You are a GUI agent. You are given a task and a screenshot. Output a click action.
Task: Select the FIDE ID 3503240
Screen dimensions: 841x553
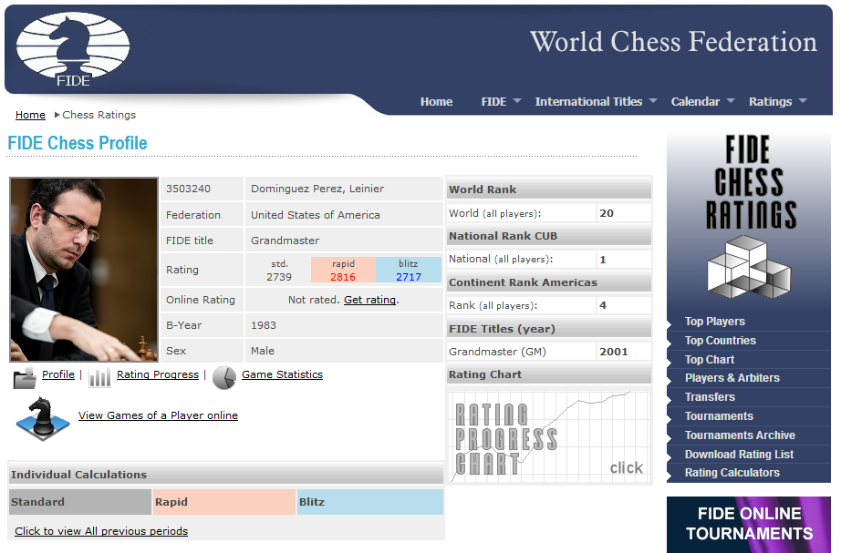point(188,189)
